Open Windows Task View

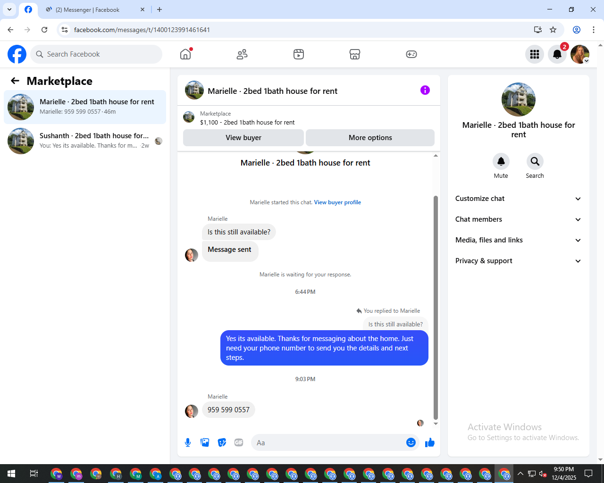pos(34,474)
